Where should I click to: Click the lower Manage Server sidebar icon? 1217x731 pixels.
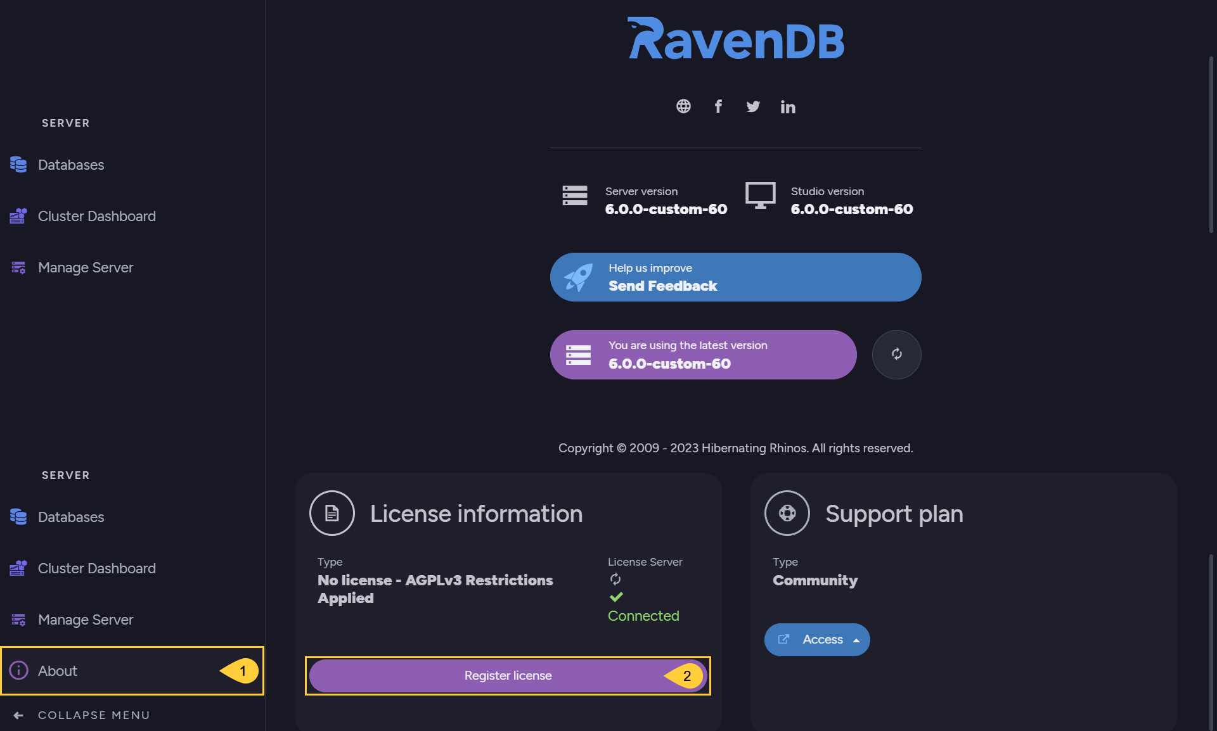tap(18, 620)
